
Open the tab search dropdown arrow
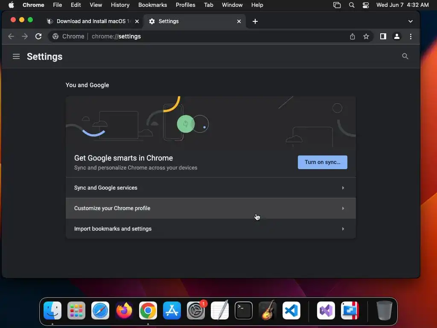point(410,21)
